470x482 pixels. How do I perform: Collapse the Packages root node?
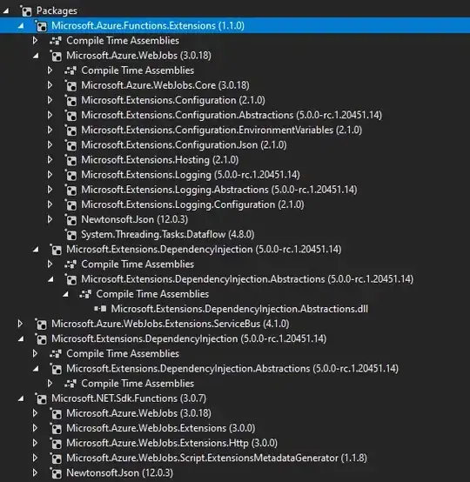tap(6, 11)
